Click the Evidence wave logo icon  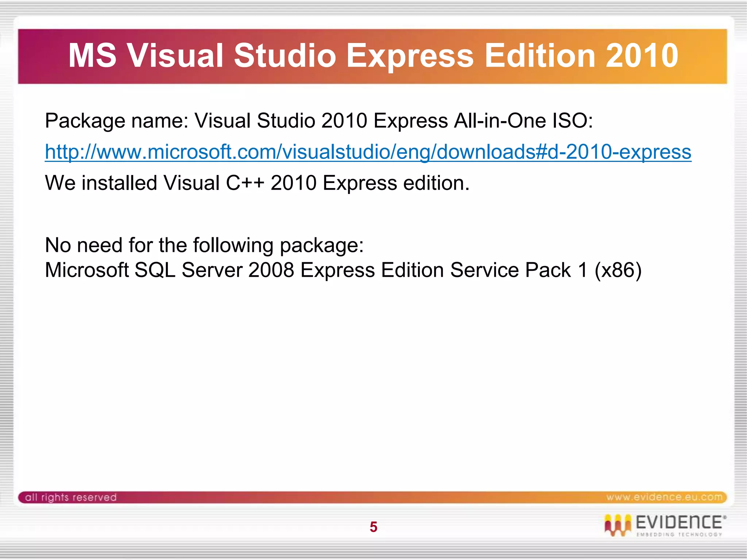tap(617, 525)
